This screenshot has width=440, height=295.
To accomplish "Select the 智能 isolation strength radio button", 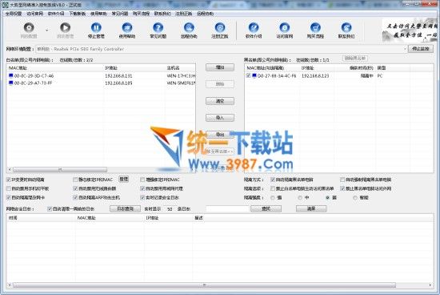I will pos(355,198).
